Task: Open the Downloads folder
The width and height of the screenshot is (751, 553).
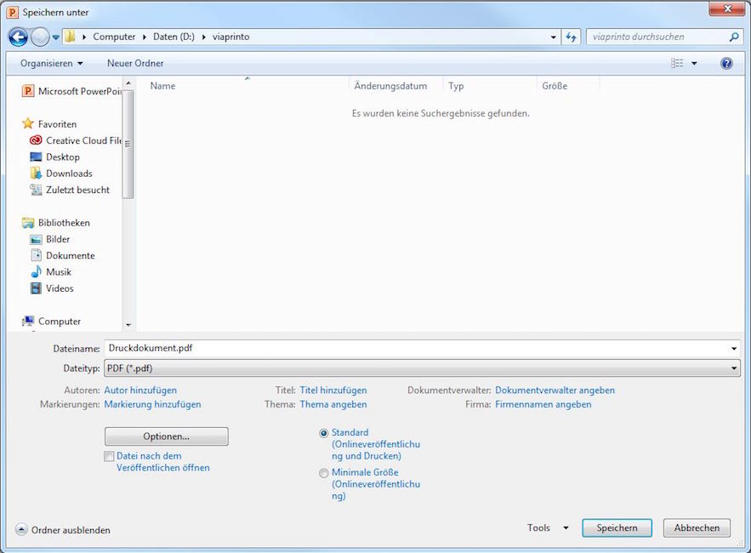Action: 62,174
